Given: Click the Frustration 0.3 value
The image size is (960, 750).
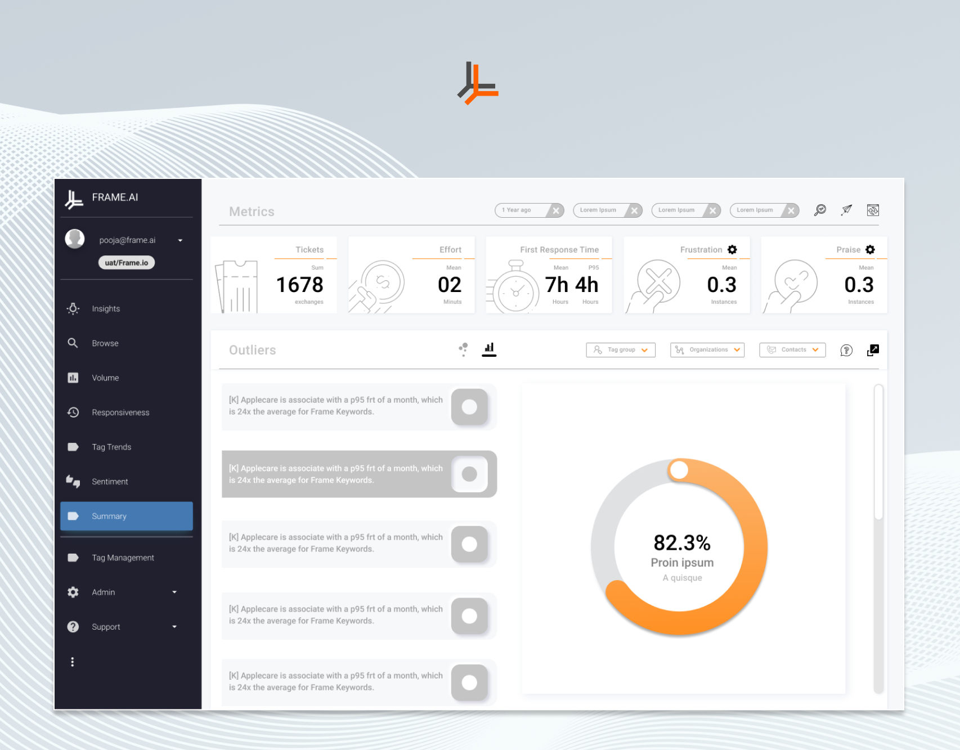Looking at the screenshot, I should (721, 285).
